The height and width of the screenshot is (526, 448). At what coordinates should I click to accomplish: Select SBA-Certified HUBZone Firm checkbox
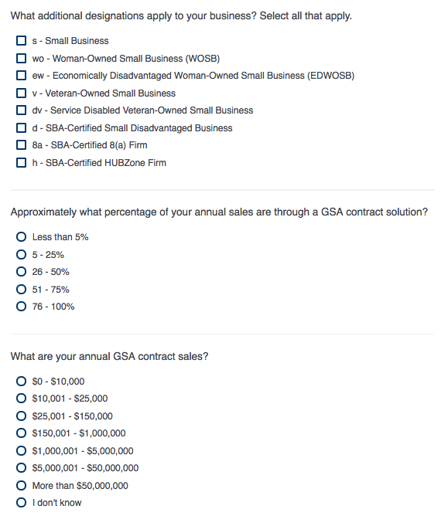21,163
